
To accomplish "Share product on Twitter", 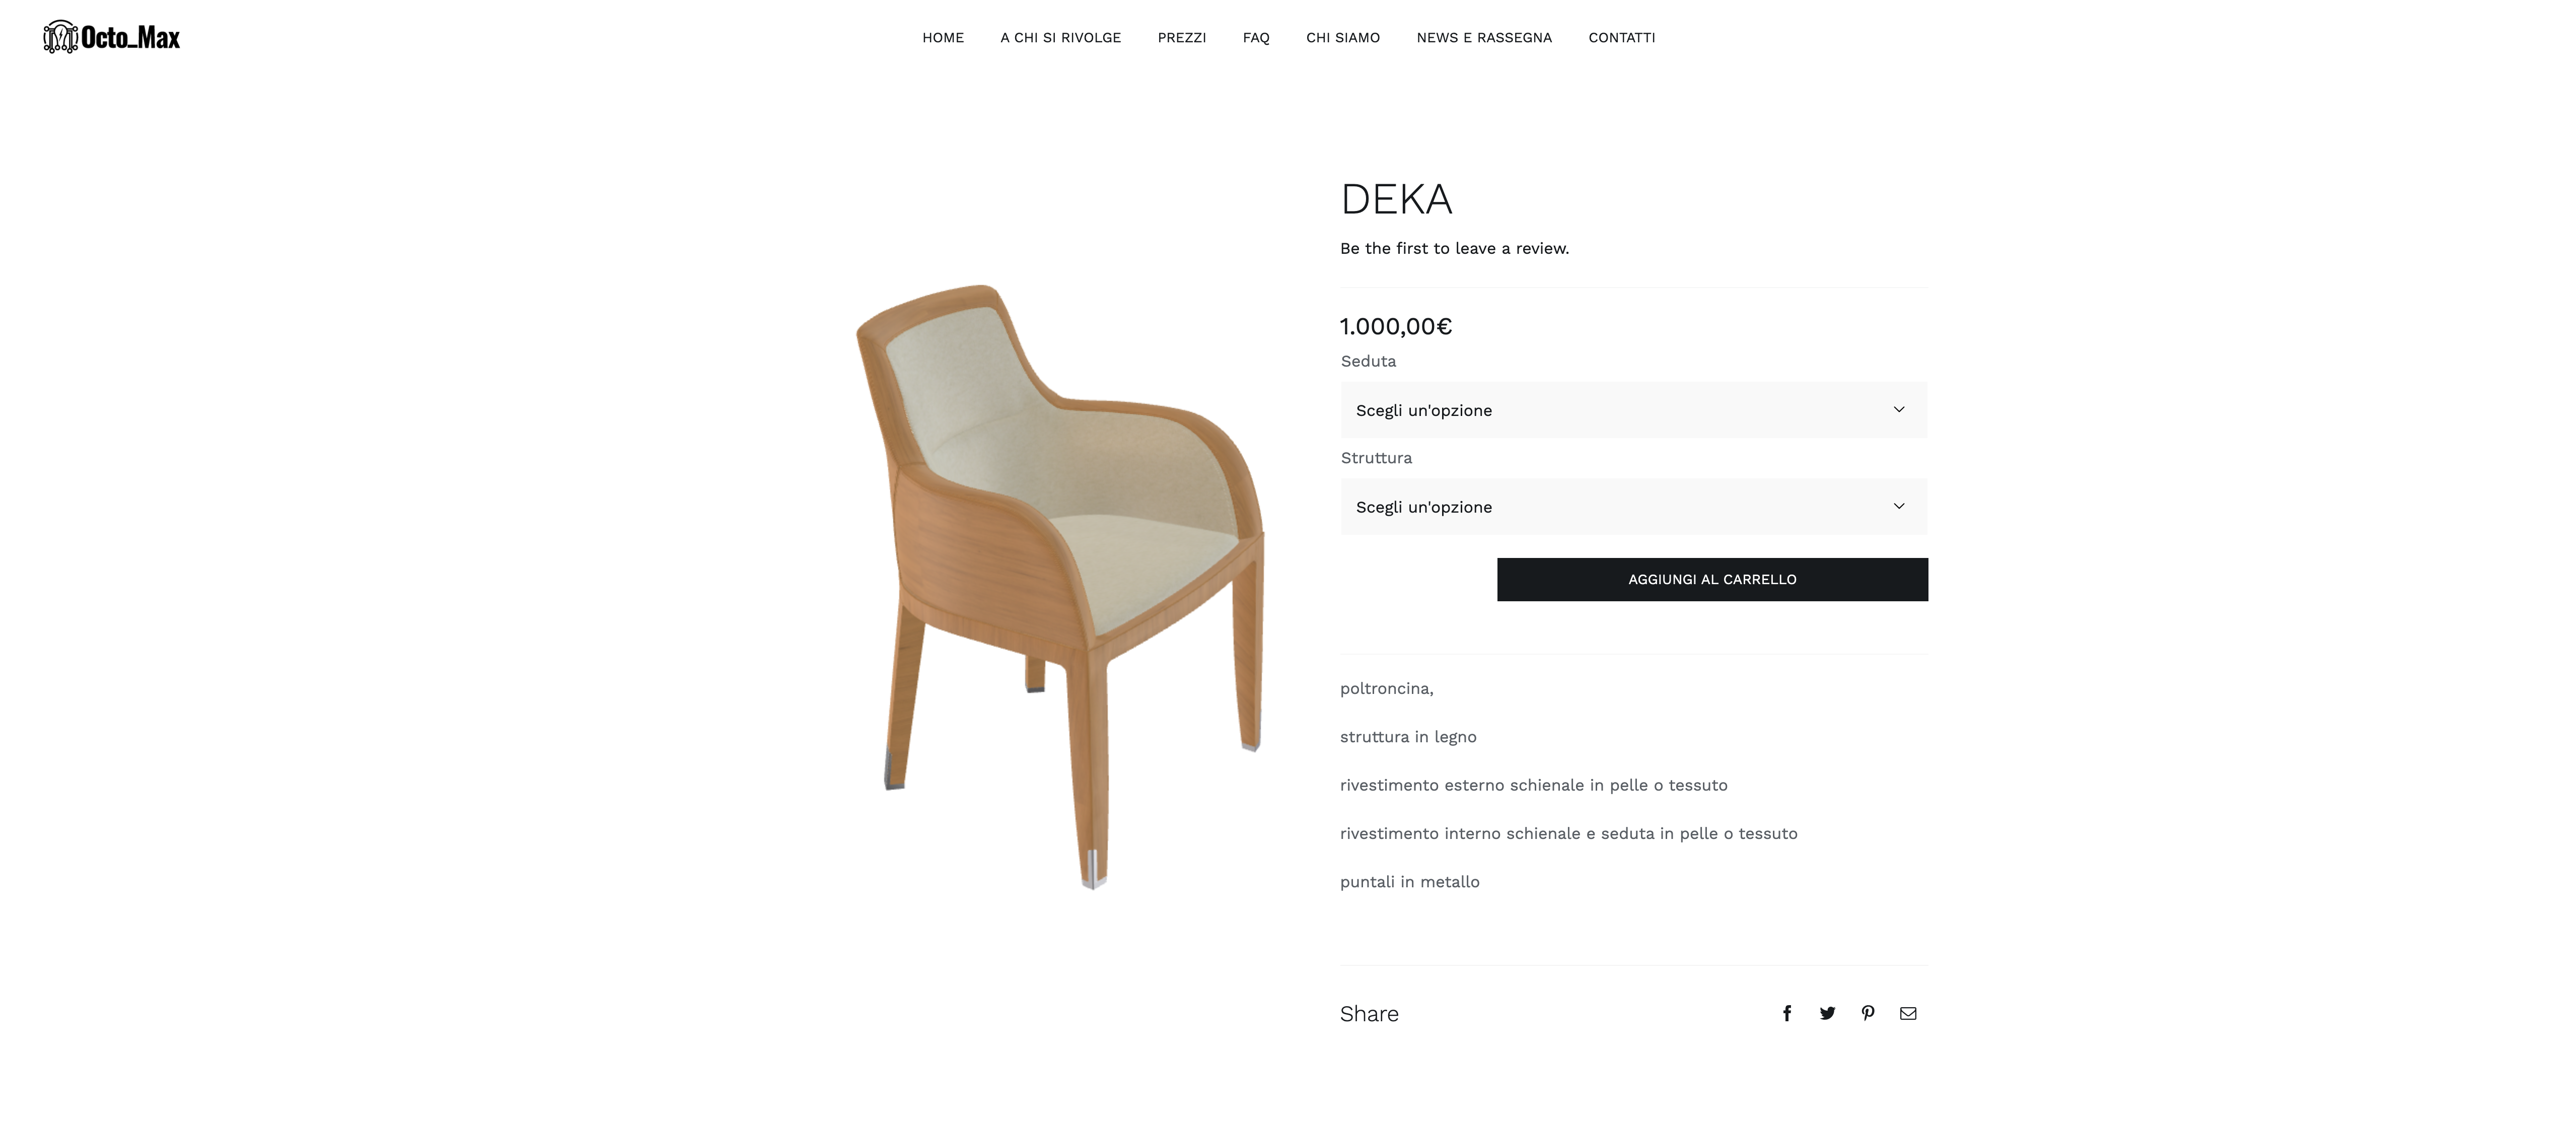I will [1827, 1013].
